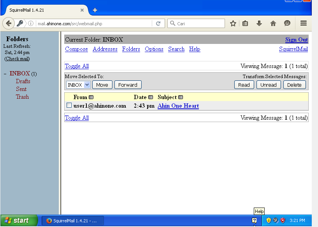
Task: Reload the webmail page
Action: (x=158, y=23)
